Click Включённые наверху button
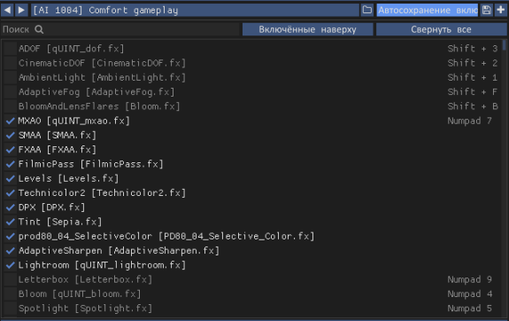509x321 pixels. (x=307, y=29)
